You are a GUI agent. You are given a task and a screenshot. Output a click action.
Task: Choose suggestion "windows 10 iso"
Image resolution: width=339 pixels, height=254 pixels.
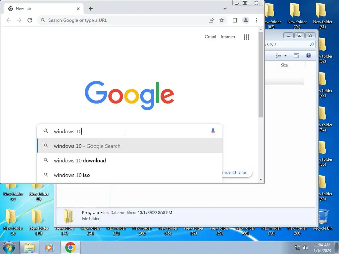[130, 175]
